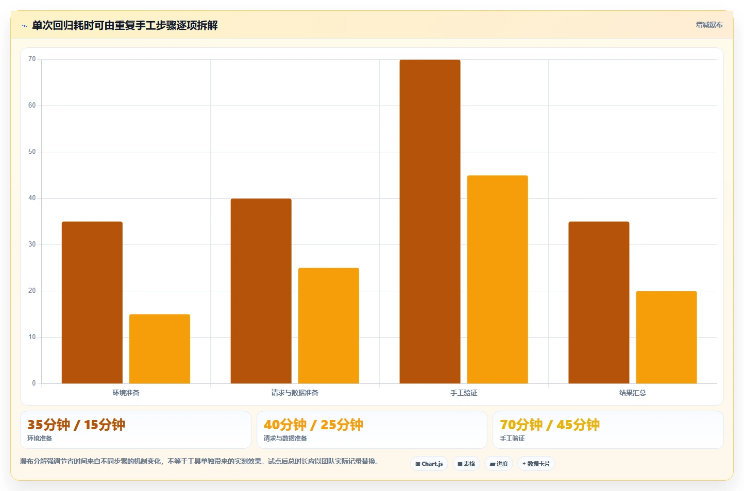744x491 pixels.
Task: Click the 请求与数据准备 caption in the second card
Action: tap(285, 439)
